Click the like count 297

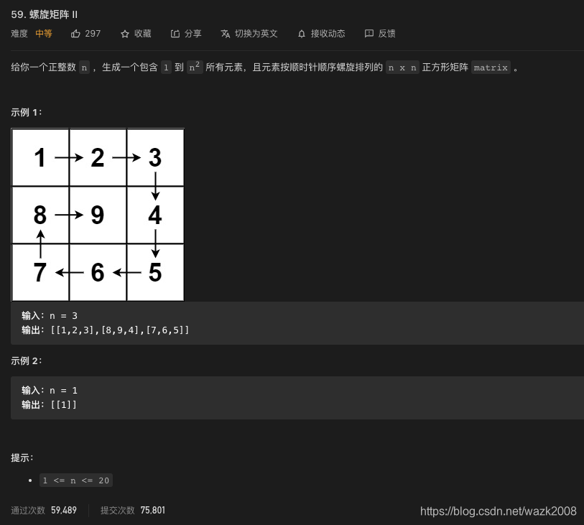(93, 33)
